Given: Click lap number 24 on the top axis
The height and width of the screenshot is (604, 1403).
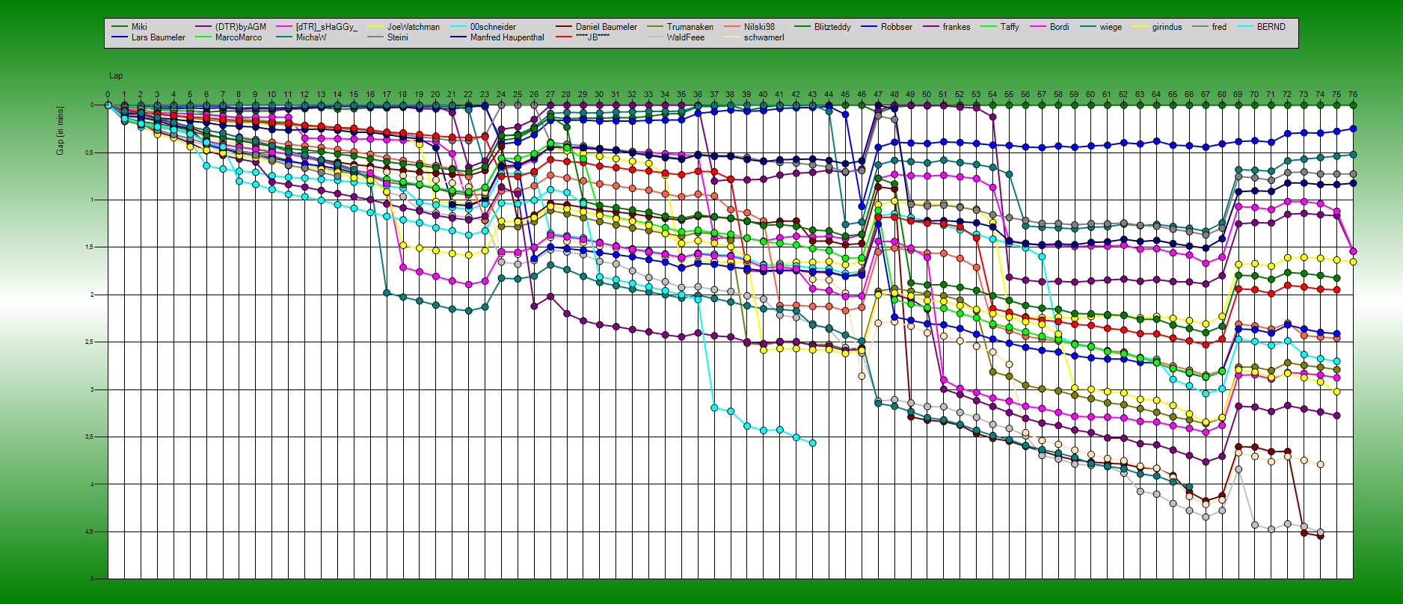Looking at the screenshot, I should point(501,95).
